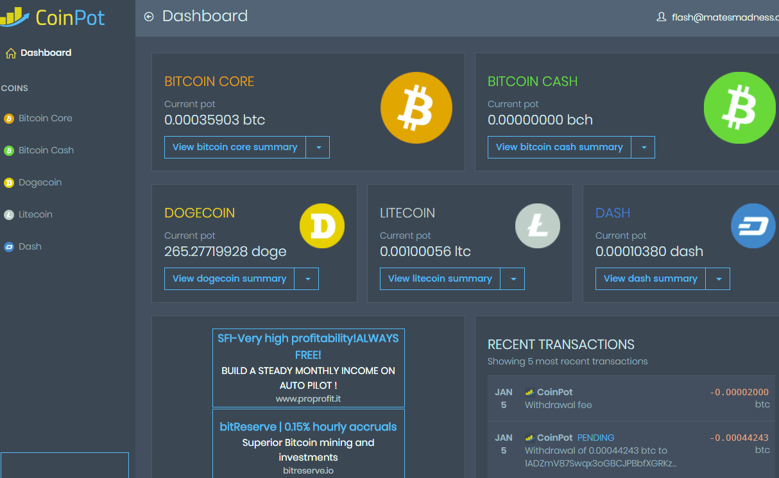The height and width of the screenshot is (478, 779).
Task: Open the dash summary dropdown arrow
Action: pyautogui.click(x=717, y=278)
